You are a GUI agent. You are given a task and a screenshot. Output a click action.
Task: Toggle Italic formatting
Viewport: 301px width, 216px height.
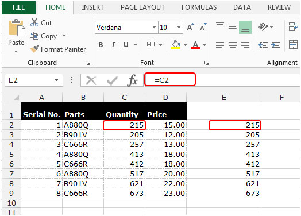pyautogui.click(x=113, y=45)
